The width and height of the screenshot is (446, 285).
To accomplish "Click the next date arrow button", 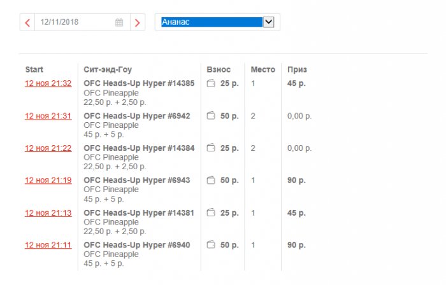I will pyautogui.click(x=138, y=22).
